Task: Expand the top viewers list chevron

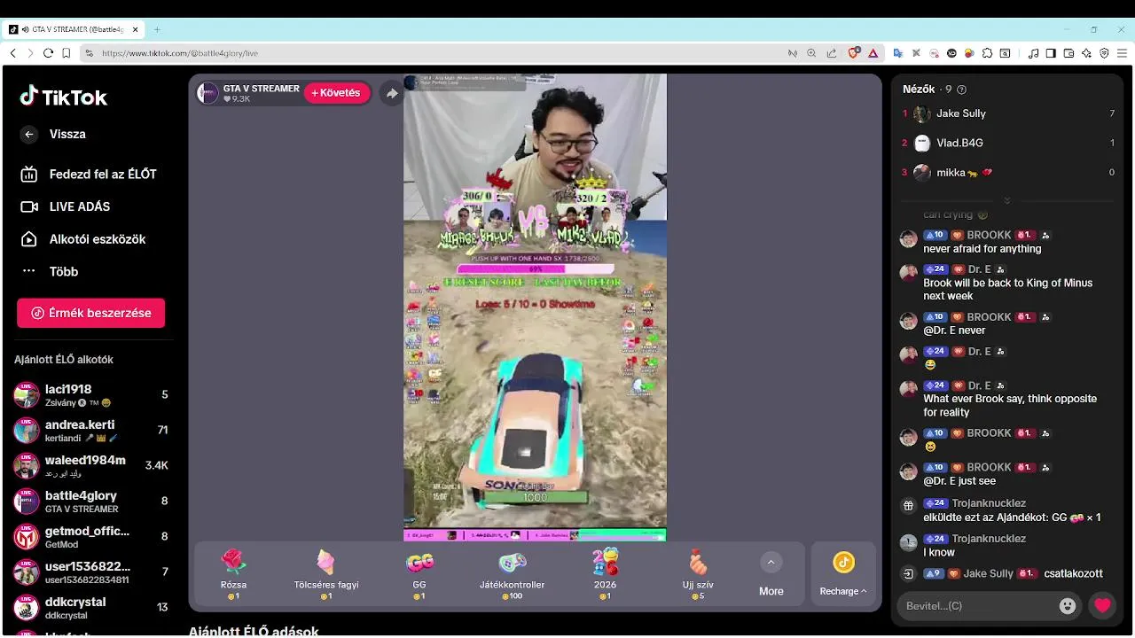Action: (1006, 200)
